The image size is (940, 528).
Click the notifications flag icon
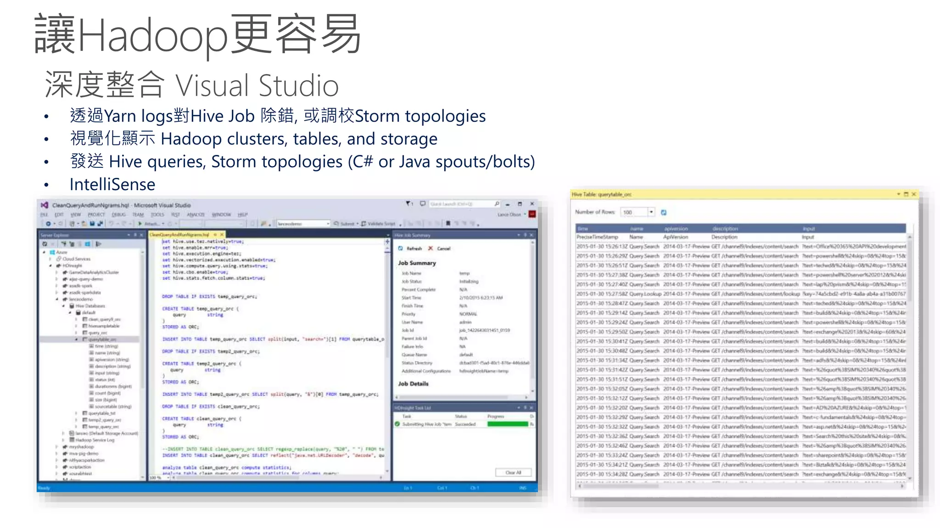[408, 203]
